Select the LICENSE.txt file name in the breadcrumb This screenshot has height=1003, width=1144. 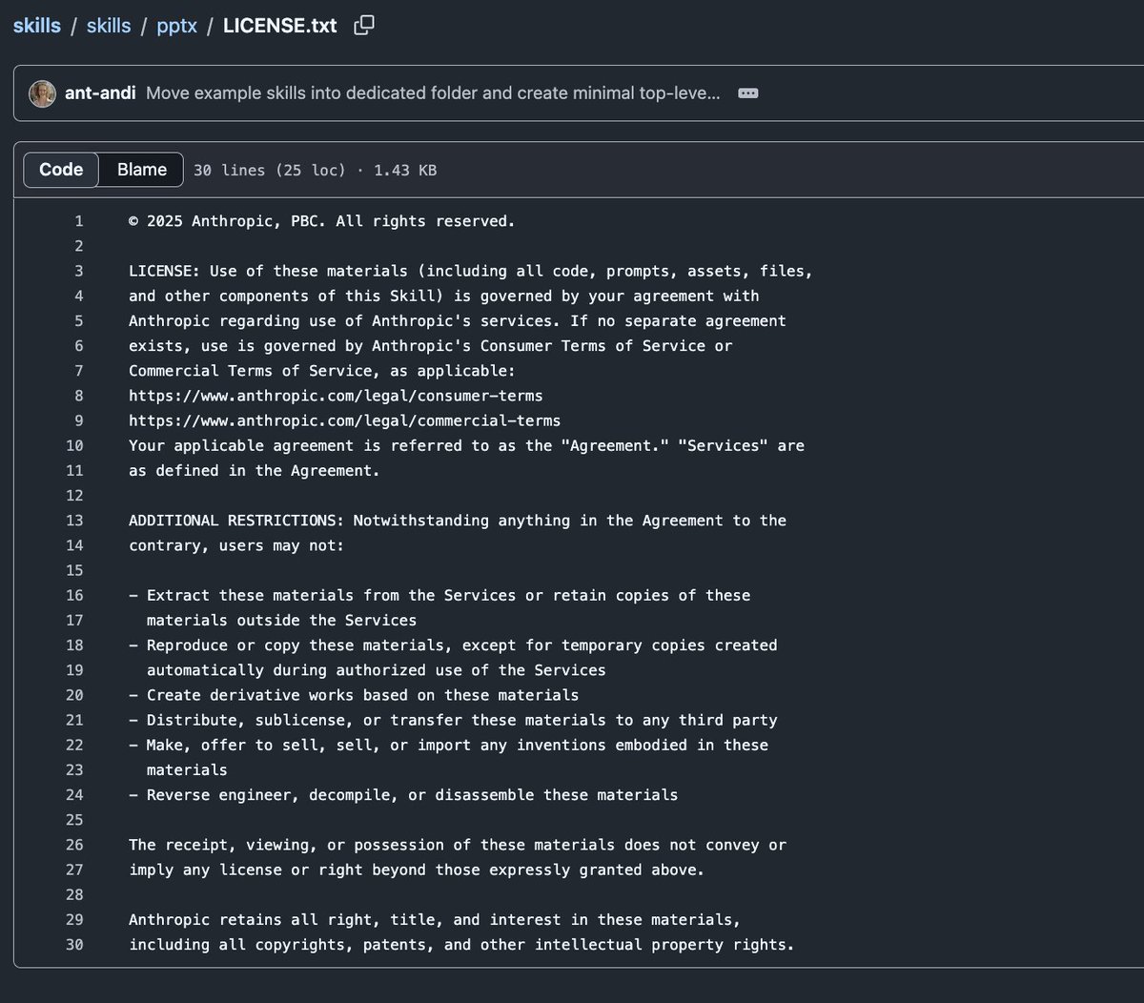click(x=280, y=26)
